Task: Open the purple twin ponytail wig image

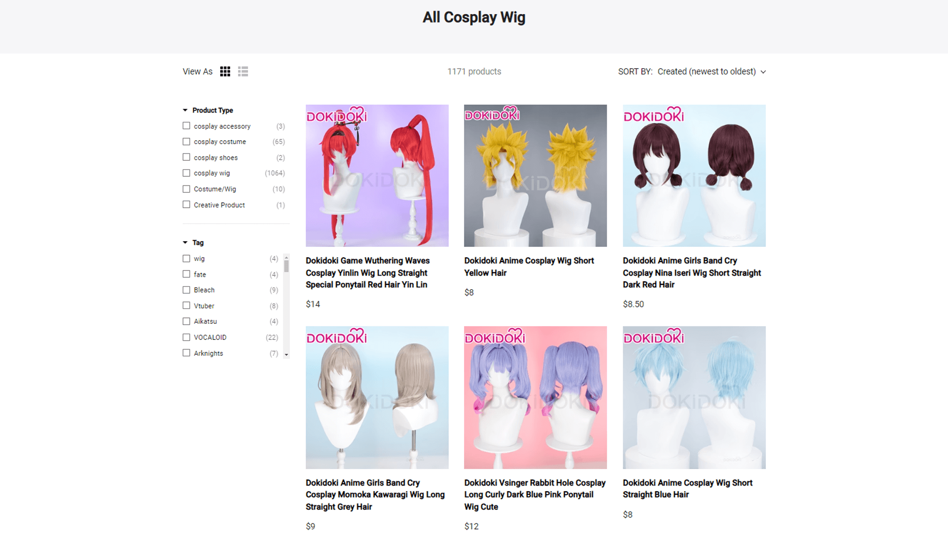Action: coord(535,397)
